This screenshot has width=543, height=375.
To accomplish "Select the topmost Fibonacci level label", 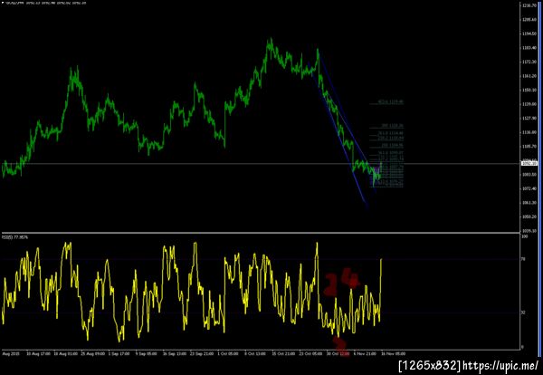I will click(391, 102).
